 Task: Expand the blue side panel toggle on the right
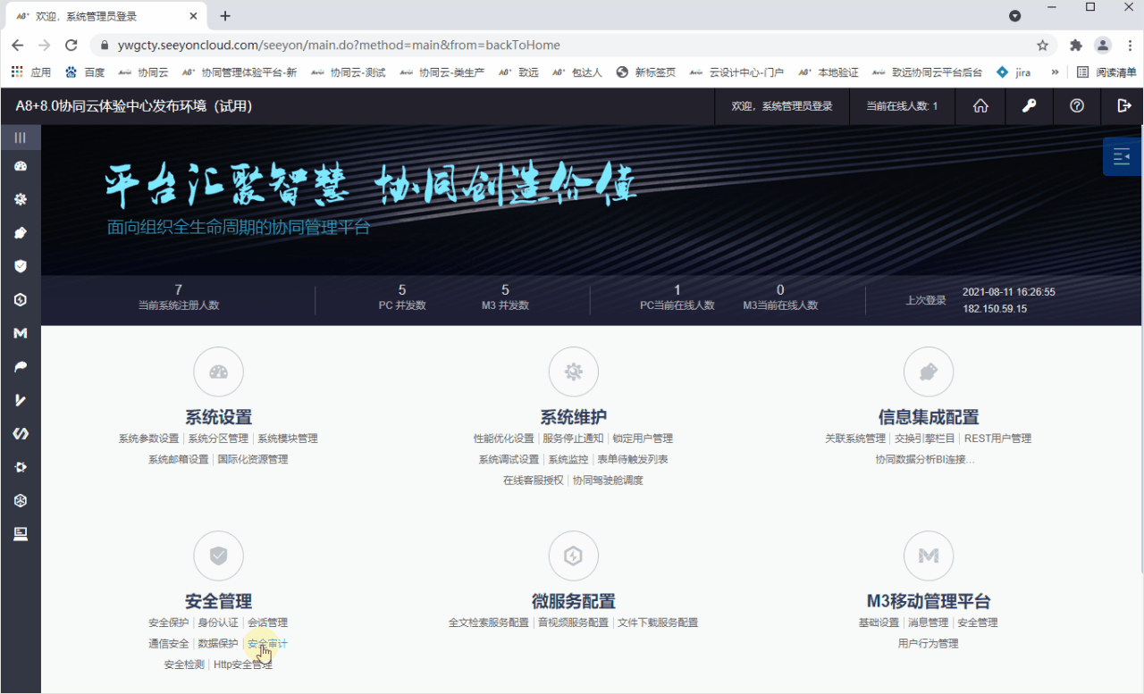pyautogui.click(x=1123, y=156)
